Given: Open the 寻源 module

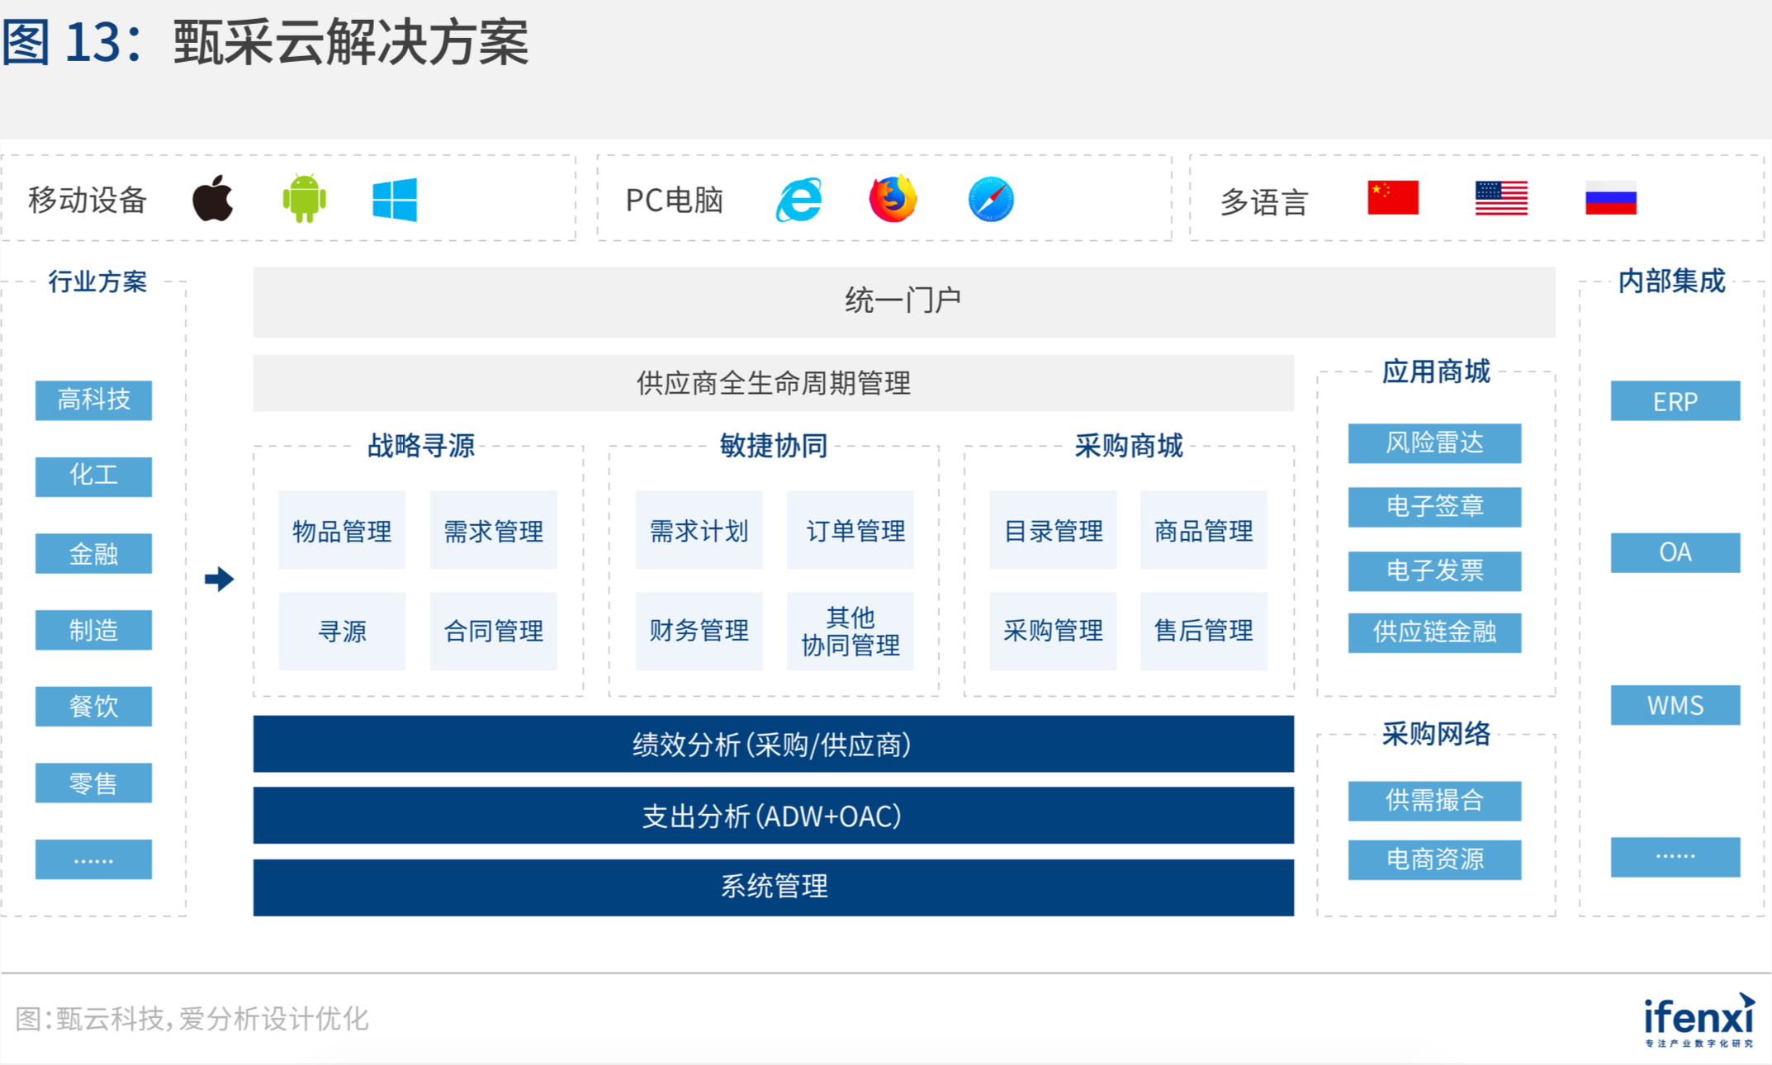Looking at the screenshot, I should point(342,631).
